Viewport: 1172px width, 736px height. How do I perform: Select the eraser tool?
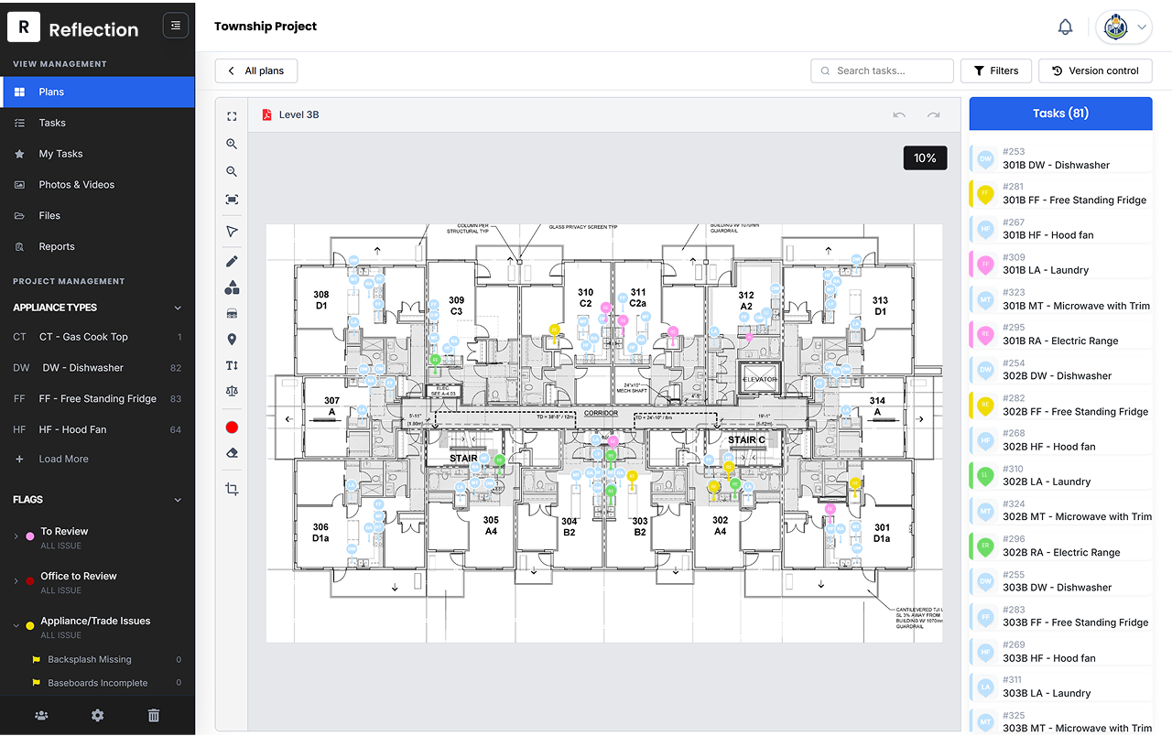point(232,453)
